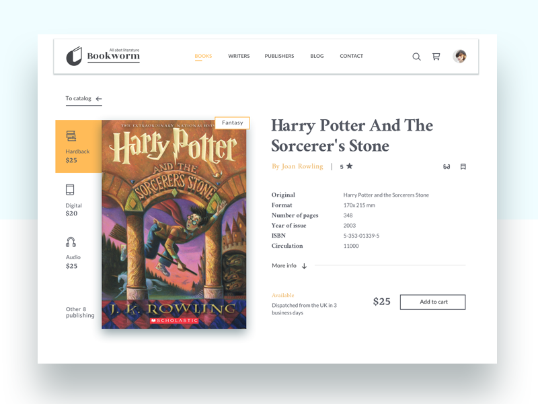Image resolution: width=538 pixels, height=404 pixels.
Task: Click the search magnifier icon
Action: click(416, 57)
